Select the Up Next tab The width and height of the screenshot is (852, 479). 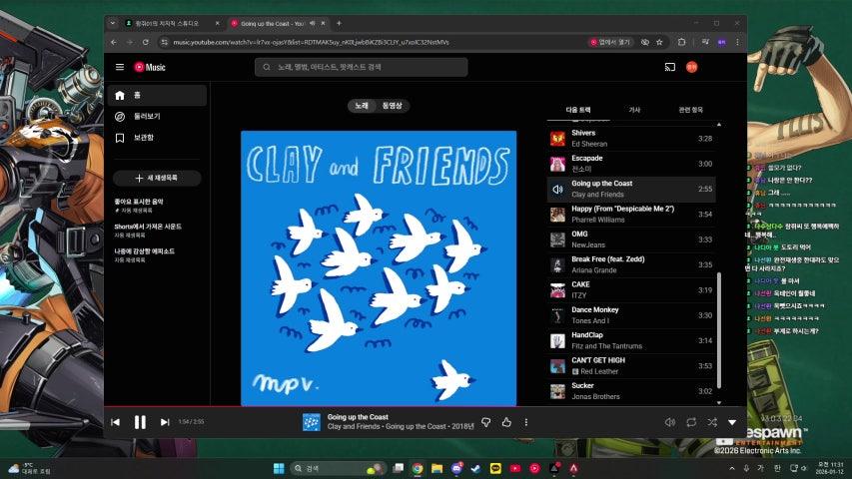point(578,110)
